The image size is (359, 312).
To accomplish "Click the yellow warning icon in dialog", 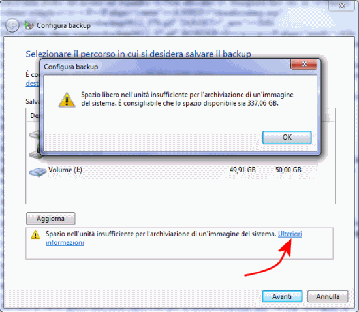I will [67, 100].
